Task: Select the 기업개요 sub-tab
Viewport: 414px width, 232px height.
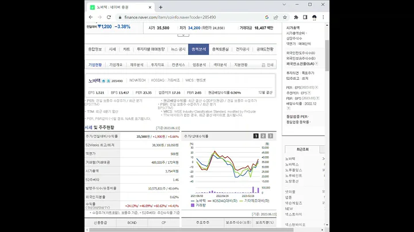Action: (x=116, y=65)
